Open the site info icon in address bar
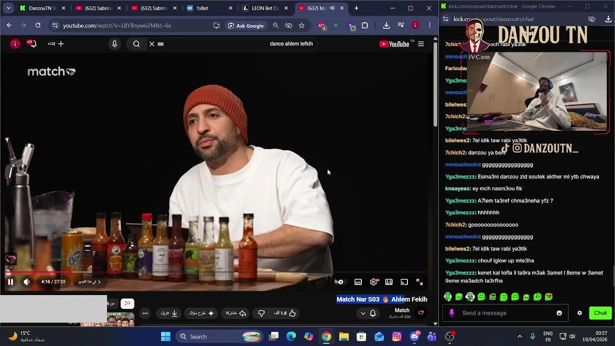This screenshot has height=346, width=615. pyautogui.click(x=54, y=25)
